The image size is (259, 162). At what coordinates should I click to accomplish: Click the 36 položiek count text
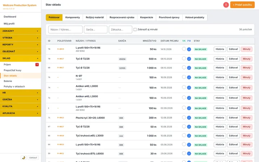point(245,30)
